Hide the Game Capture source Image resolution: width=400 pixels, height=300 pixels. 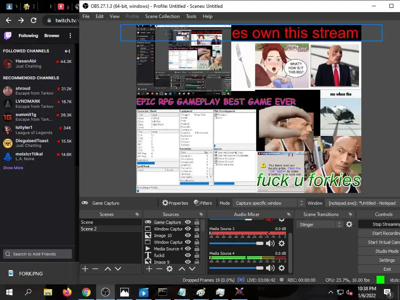188,222
